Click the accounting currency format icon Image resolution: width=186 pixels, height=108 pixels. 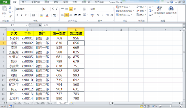coord(92,15)
